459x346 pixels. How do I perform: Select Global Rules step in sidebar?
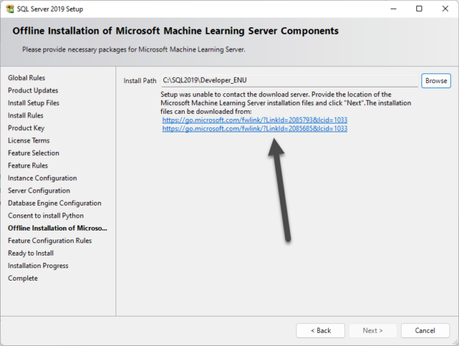point(27,78)
